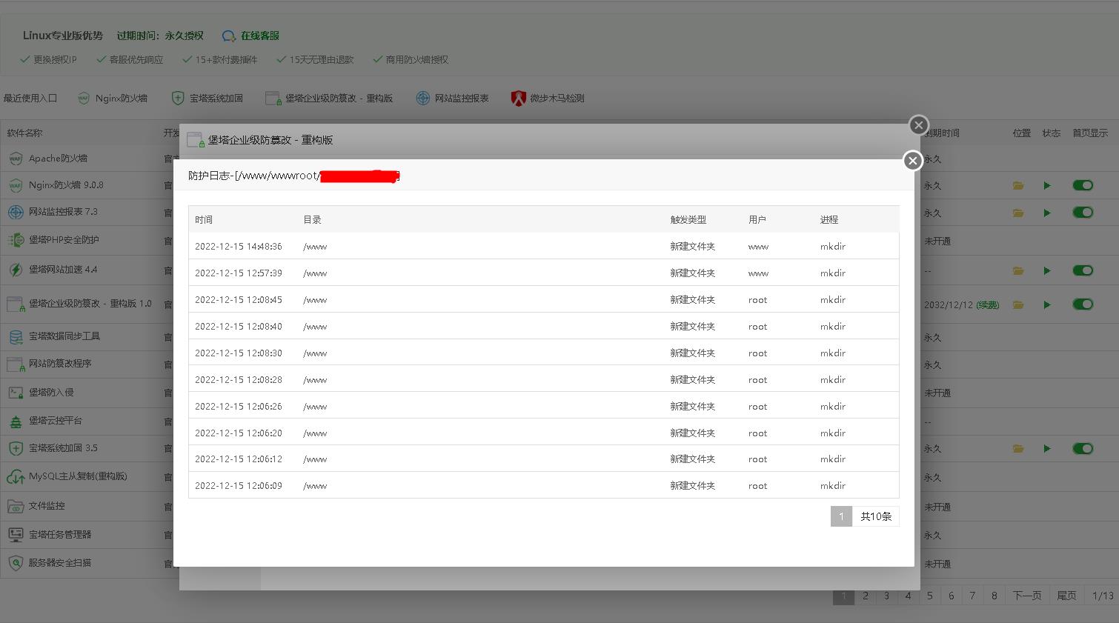Open folder location for 宝塔系统加固 3.5 row
The image size is (1119, 623).
[1018, 448]
